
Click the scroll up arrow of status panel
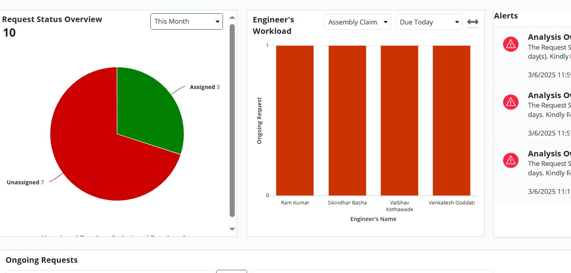232,17
